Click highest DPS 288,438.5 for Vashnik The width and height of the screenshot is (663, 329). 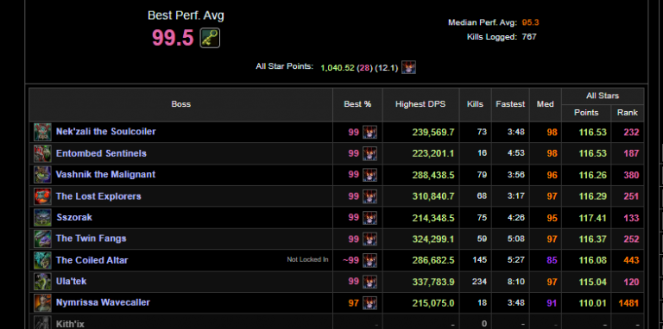[x=433, y=175]
